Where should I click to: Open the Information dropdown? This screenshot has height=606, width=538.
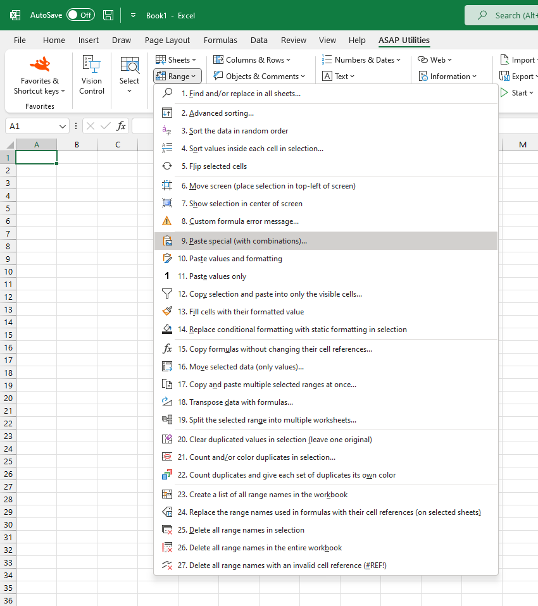click(x=448, y=76)
